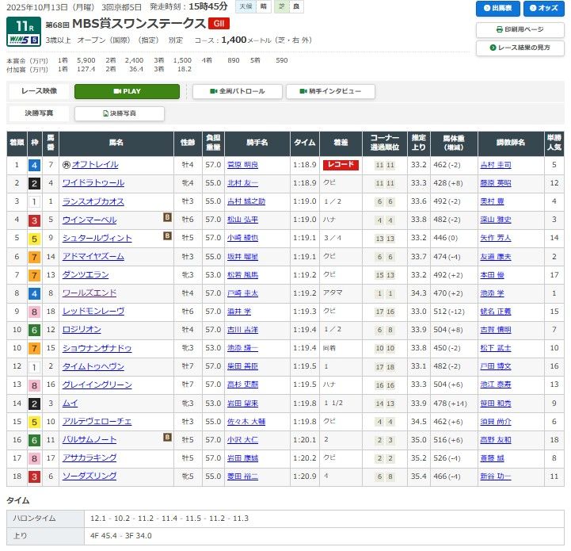Open horse ショウナンザナドゥ page

[97, 348]
